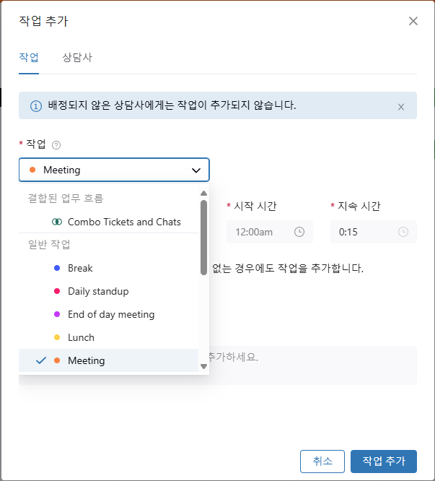This screenshot has height=481, width=435.
Task: Collapse the Meeting dropdown via chevron arrow
Action: click(x=196, y=170)
